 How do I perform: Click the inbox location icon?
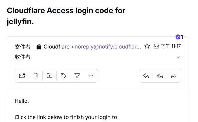(156, 46)
